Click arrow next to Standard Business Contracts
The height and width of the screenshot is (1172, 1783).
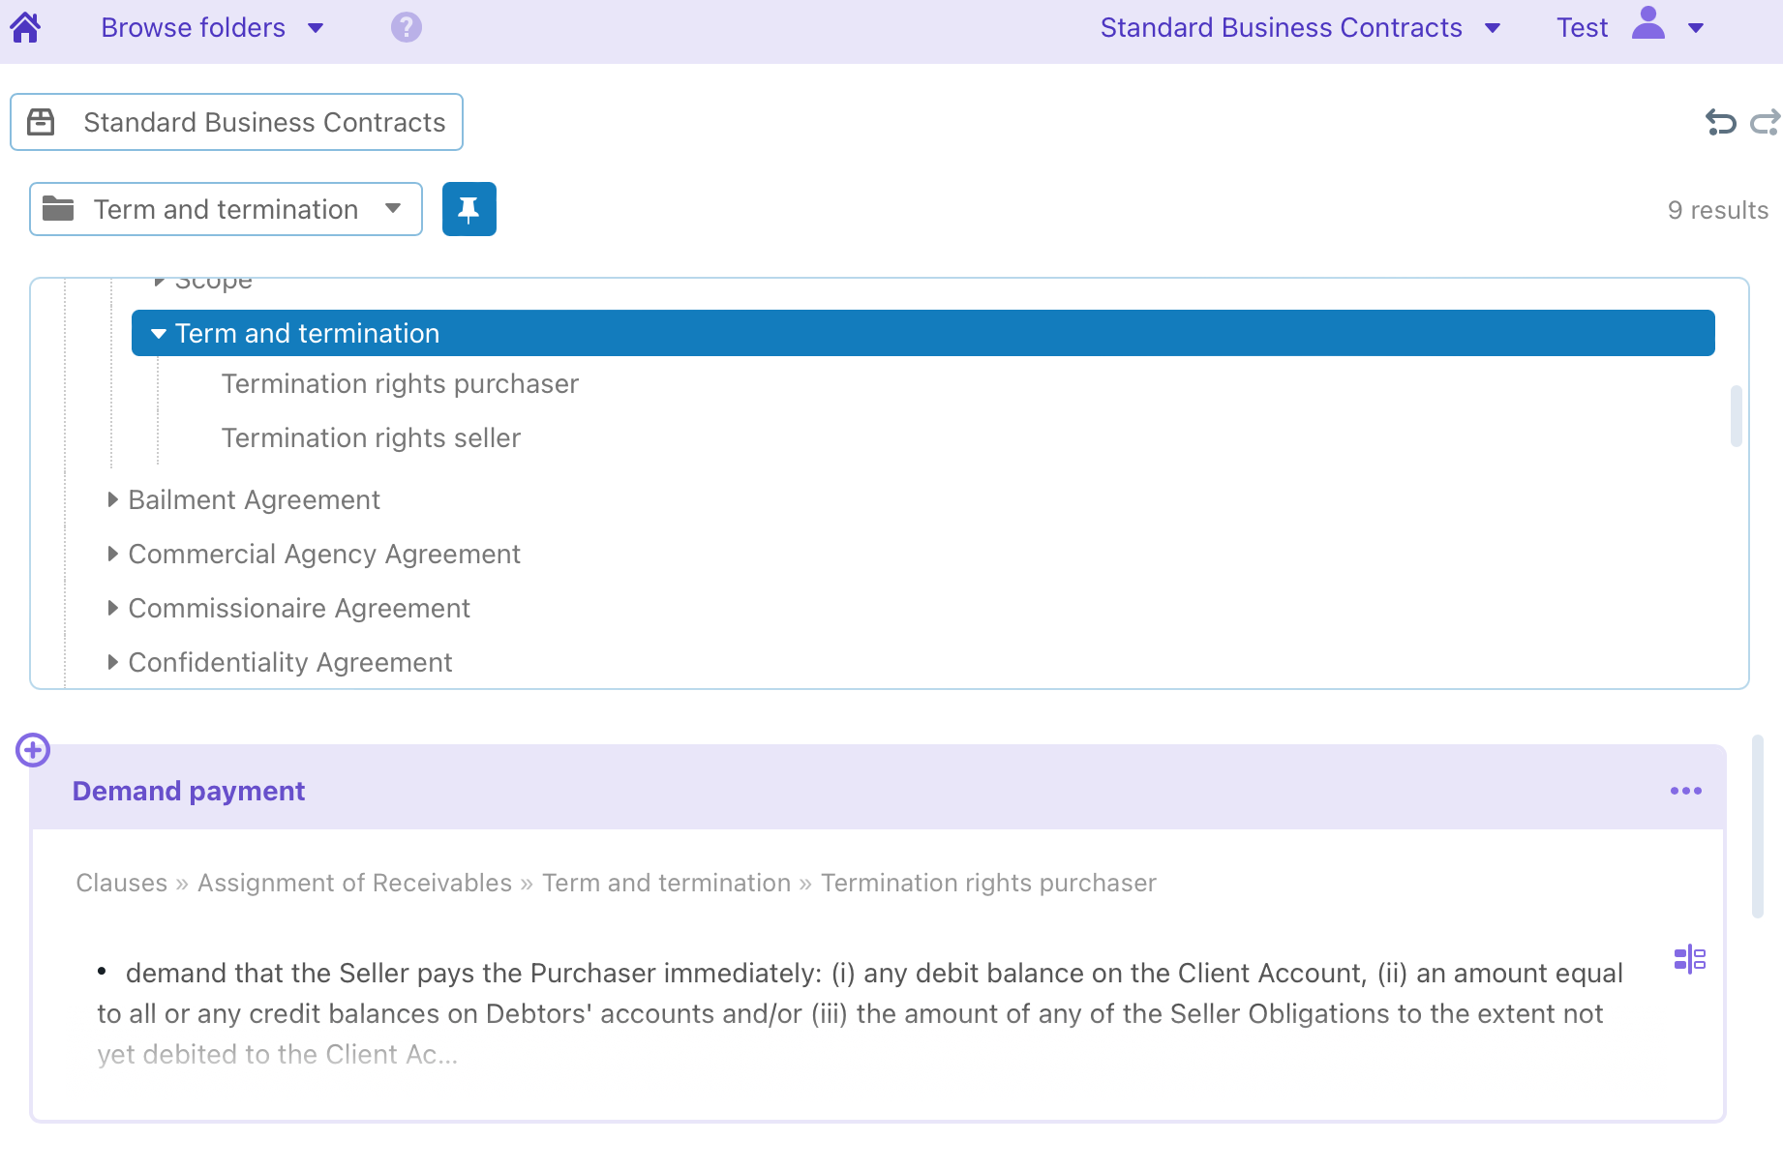click(x=1493, y=28)
